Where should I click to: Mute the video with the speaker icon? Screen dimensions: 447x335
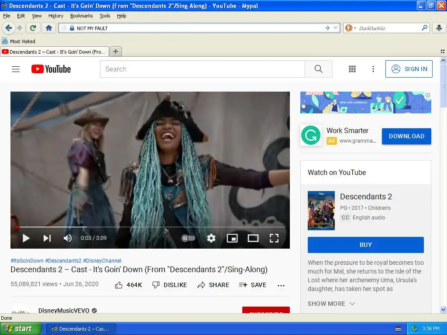(68, 238)
